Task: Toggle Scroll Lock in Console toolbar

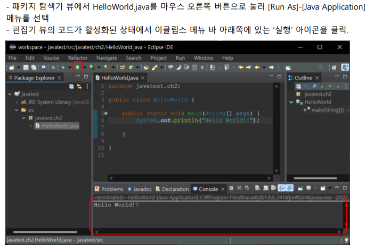Action: pyautogui.click(x=266, y=188)
